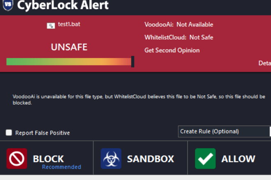The image size is (271, 180).
Task: Open the partially visible Details link
Action: coord(264,63)
